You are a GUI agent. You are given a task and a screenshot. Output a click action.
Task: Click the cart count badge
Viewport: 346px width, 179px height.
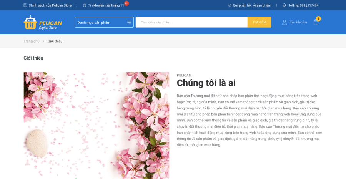[318, 19]
